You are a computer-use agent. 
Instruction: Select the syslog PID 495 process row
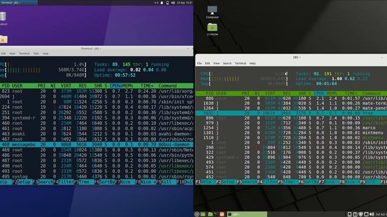tap(97, 177)
